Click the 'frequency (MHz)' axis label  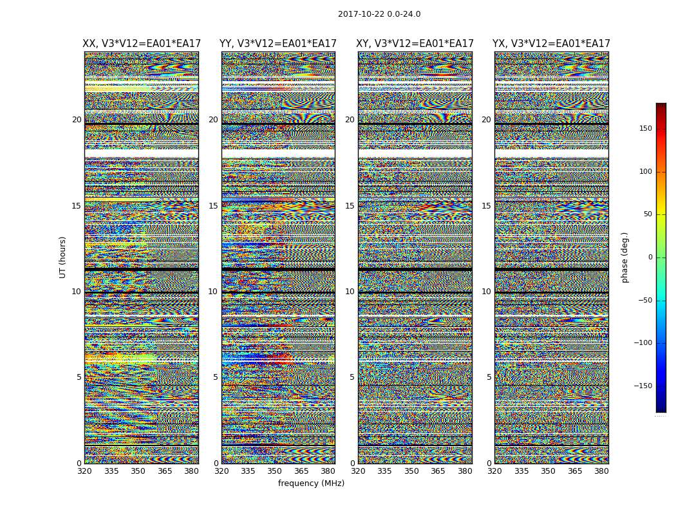311,483
